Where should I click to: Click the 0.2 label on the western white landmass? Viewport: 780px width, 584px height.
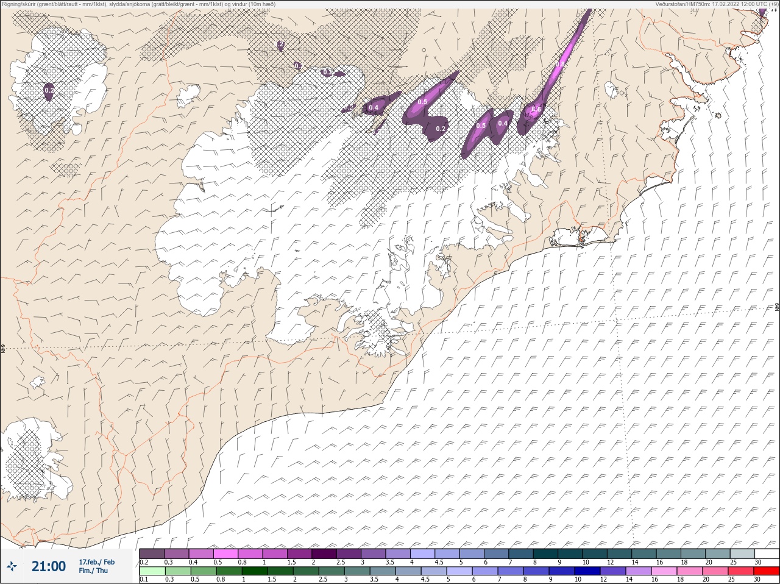click(49, 90)
